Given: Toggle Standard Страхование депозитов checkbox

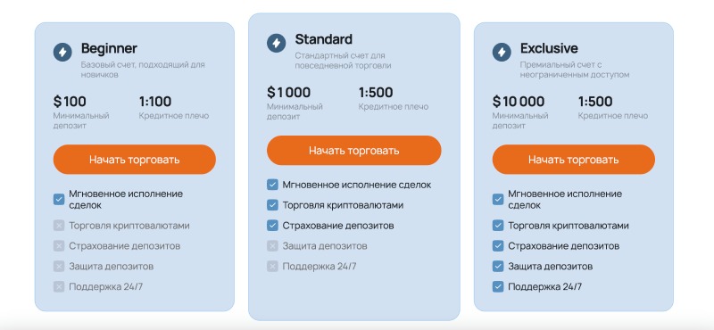Looking at the screenshot, I should (272, 226).
